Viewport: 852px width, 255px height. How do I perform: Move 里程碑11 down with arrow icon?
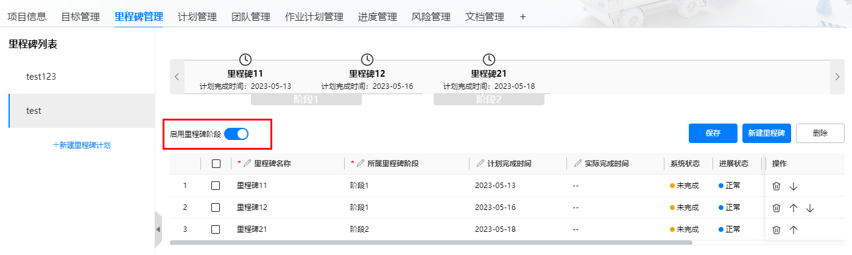pyautogui.click(x=793, y=186)
